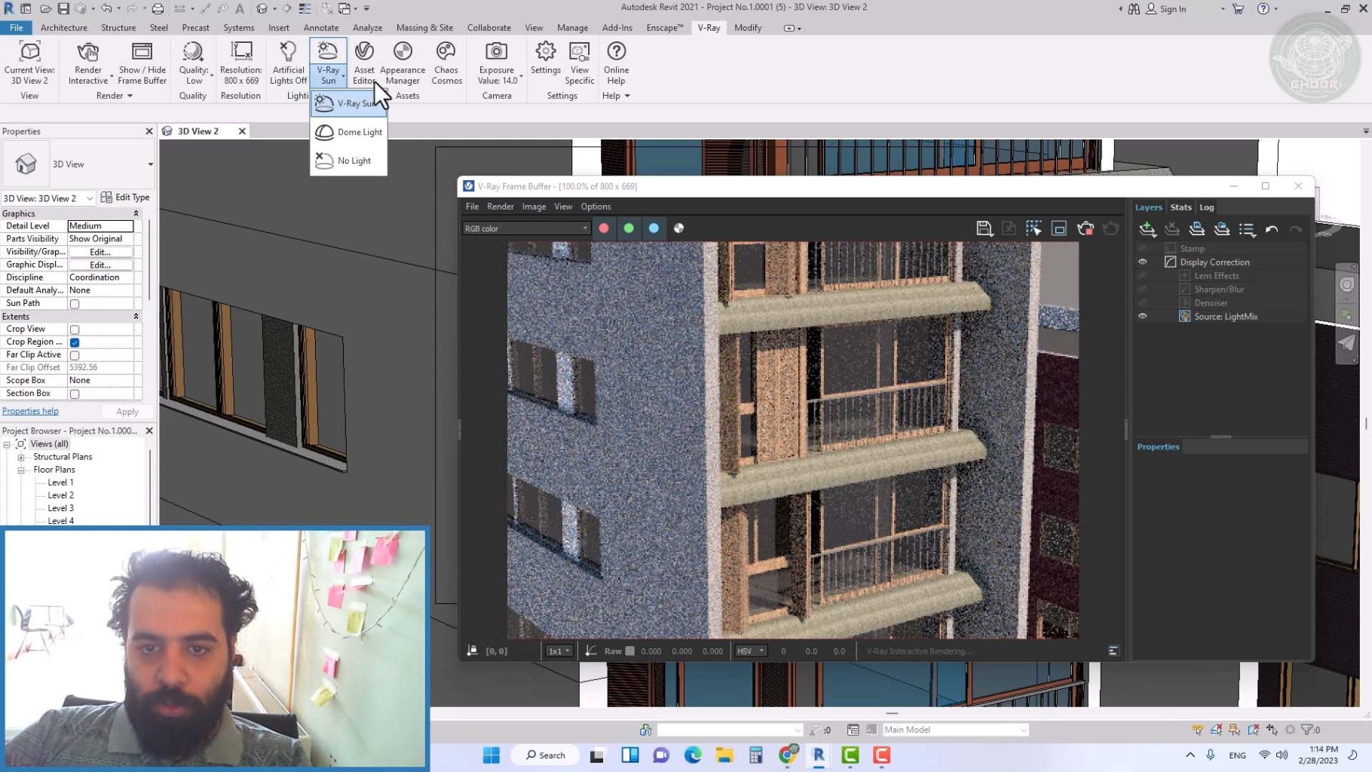Toggle the blue channel swatch
1372x772 pixels.
point(654,228)
